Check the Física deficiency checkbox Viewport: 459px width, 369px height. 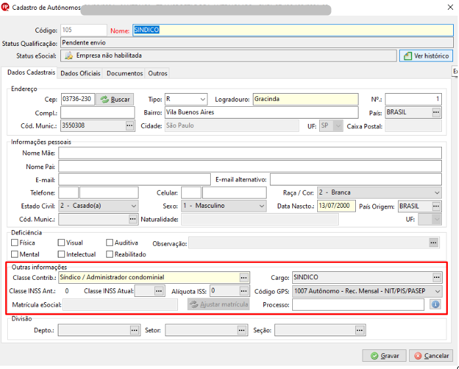point(14,243)
